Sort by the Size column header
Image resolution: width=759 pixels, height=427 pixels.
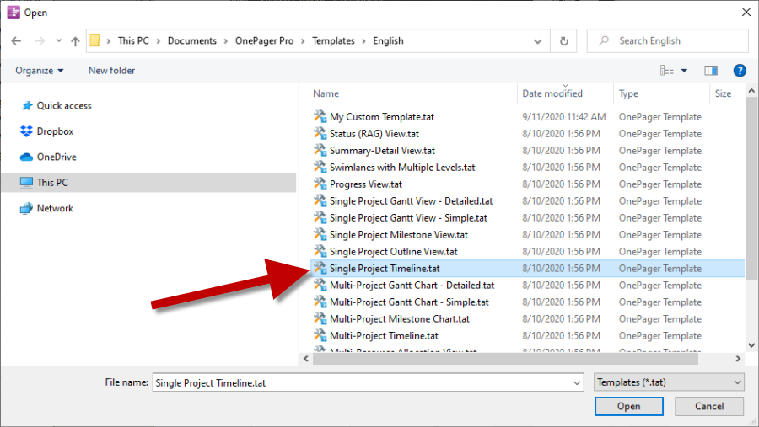[723, 93]
